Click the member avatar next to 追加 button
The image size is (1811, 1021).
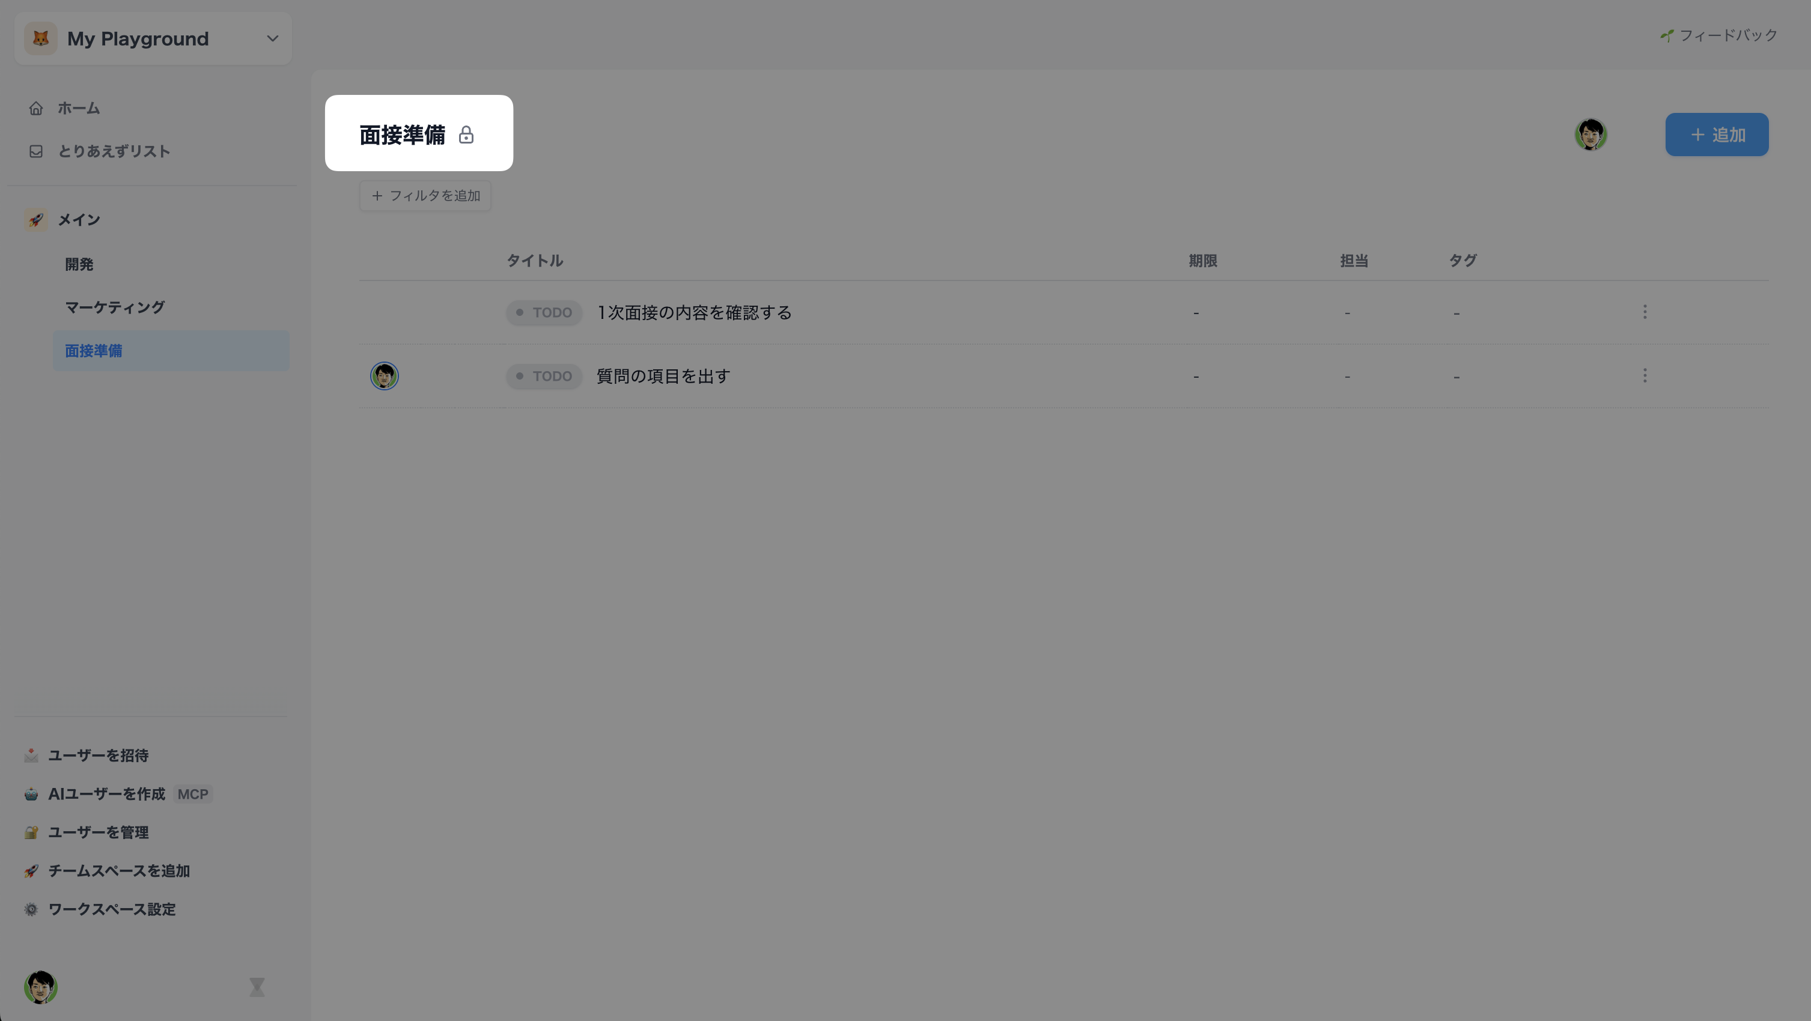coord(1590,134)
